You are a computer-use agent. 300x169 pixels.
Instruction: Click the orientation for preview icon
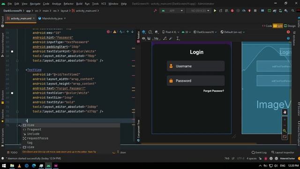click(150, 32)
